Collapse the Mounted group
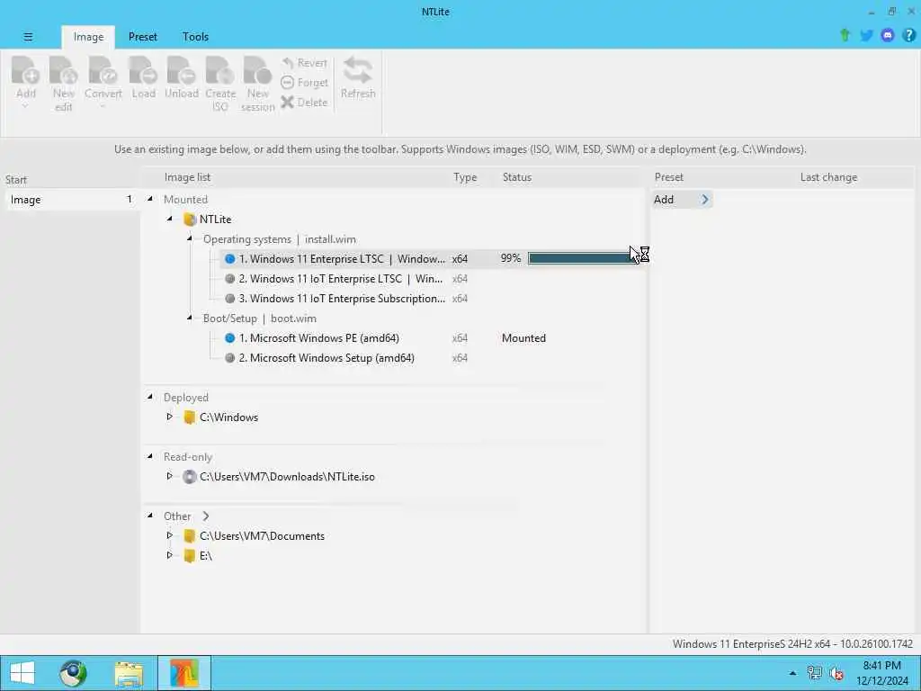 coord(150,199)
